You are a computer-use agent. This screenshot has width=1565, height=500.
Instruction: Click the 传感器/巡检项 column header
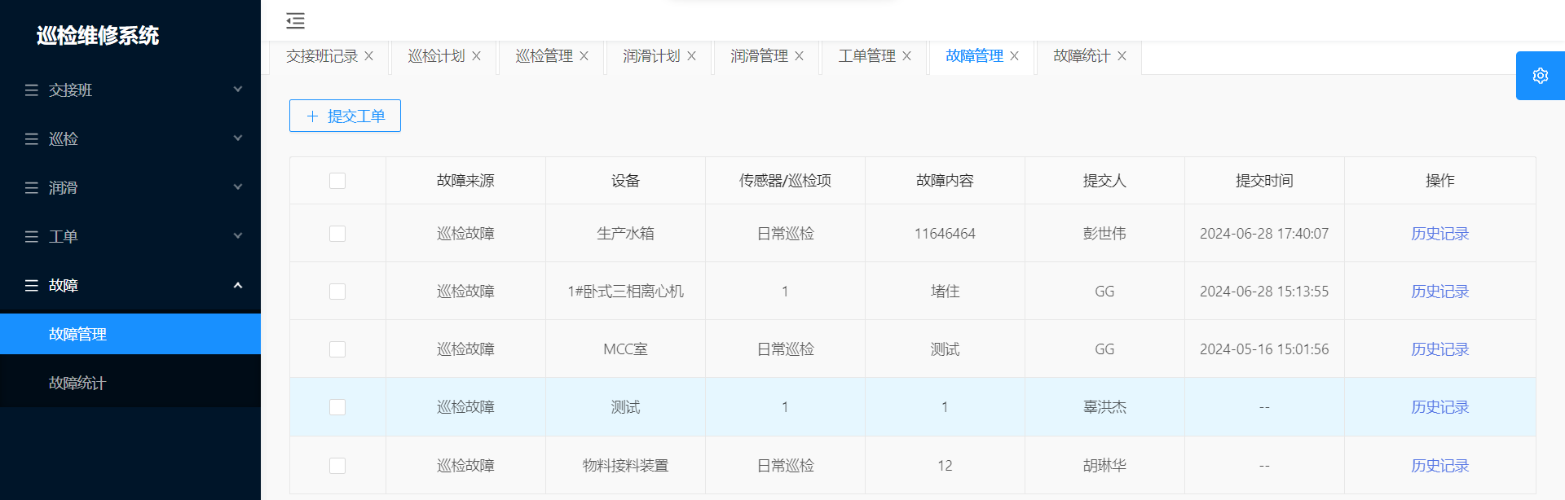pyautogui.click(x=785, y=181)
